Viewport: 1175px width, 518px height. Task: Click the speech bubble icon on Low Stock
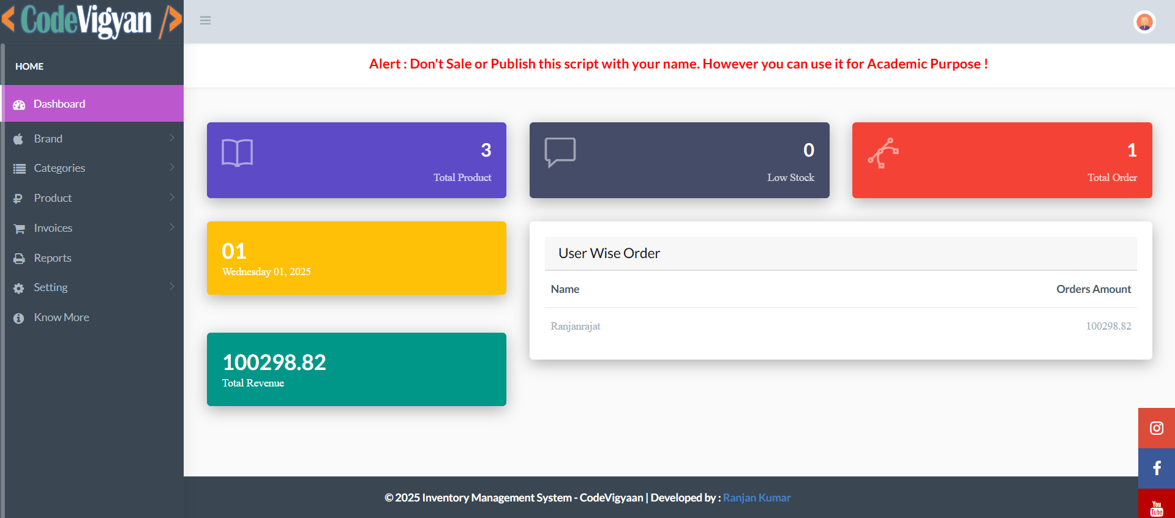[x=560, y=152]
